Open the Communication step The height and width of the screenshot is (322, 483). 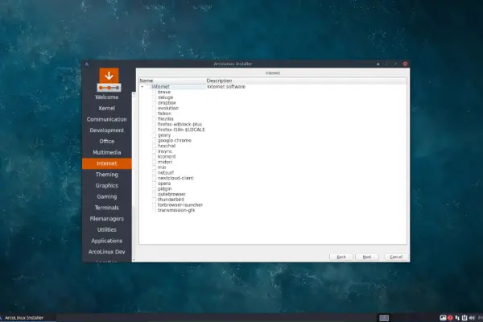pos(107,119)
